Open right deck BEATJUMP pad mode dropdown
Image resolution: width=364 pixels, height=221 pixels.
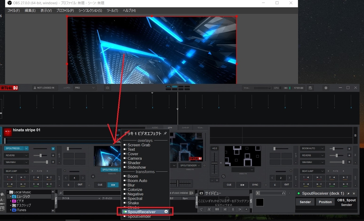pyautogui.click(x=312, y=171)
